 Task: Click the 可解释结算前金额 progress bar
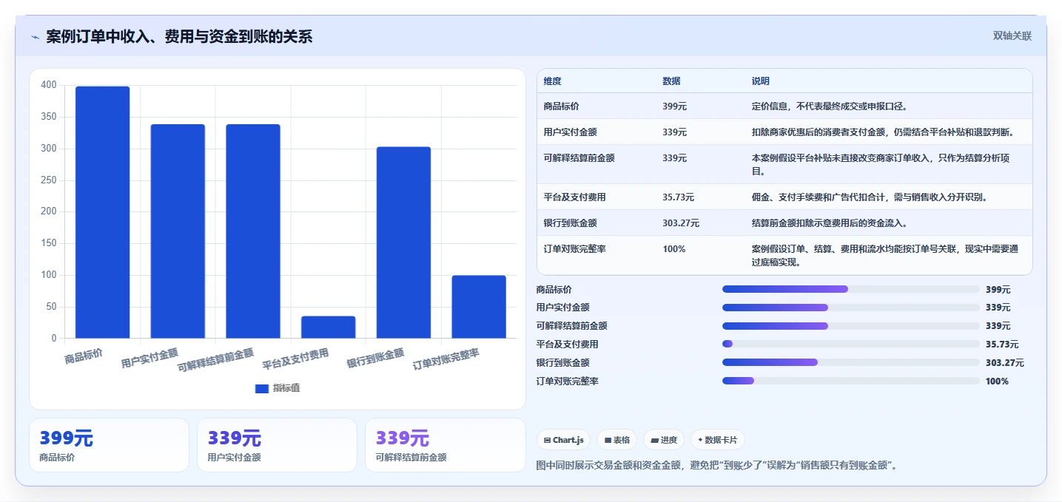[850, 326]
